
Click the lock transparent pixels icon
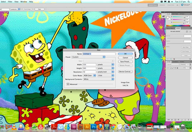[171, 68]
